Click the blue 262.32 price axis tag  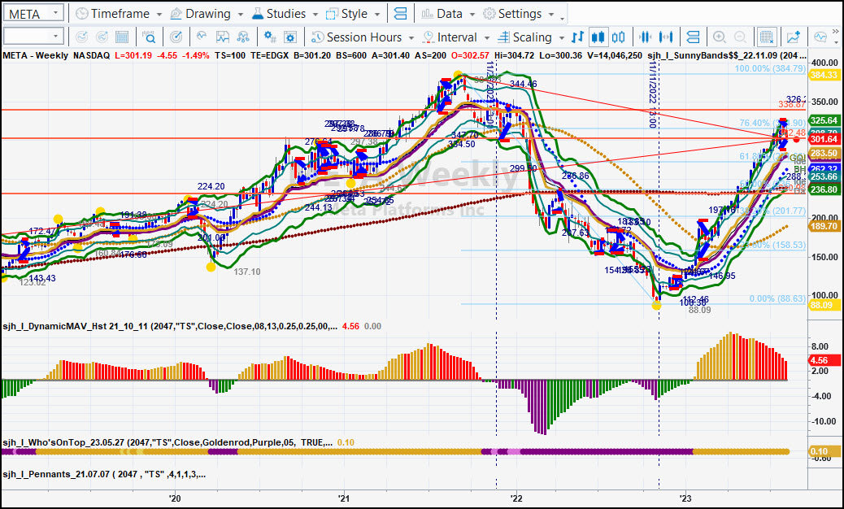(824, 168)
